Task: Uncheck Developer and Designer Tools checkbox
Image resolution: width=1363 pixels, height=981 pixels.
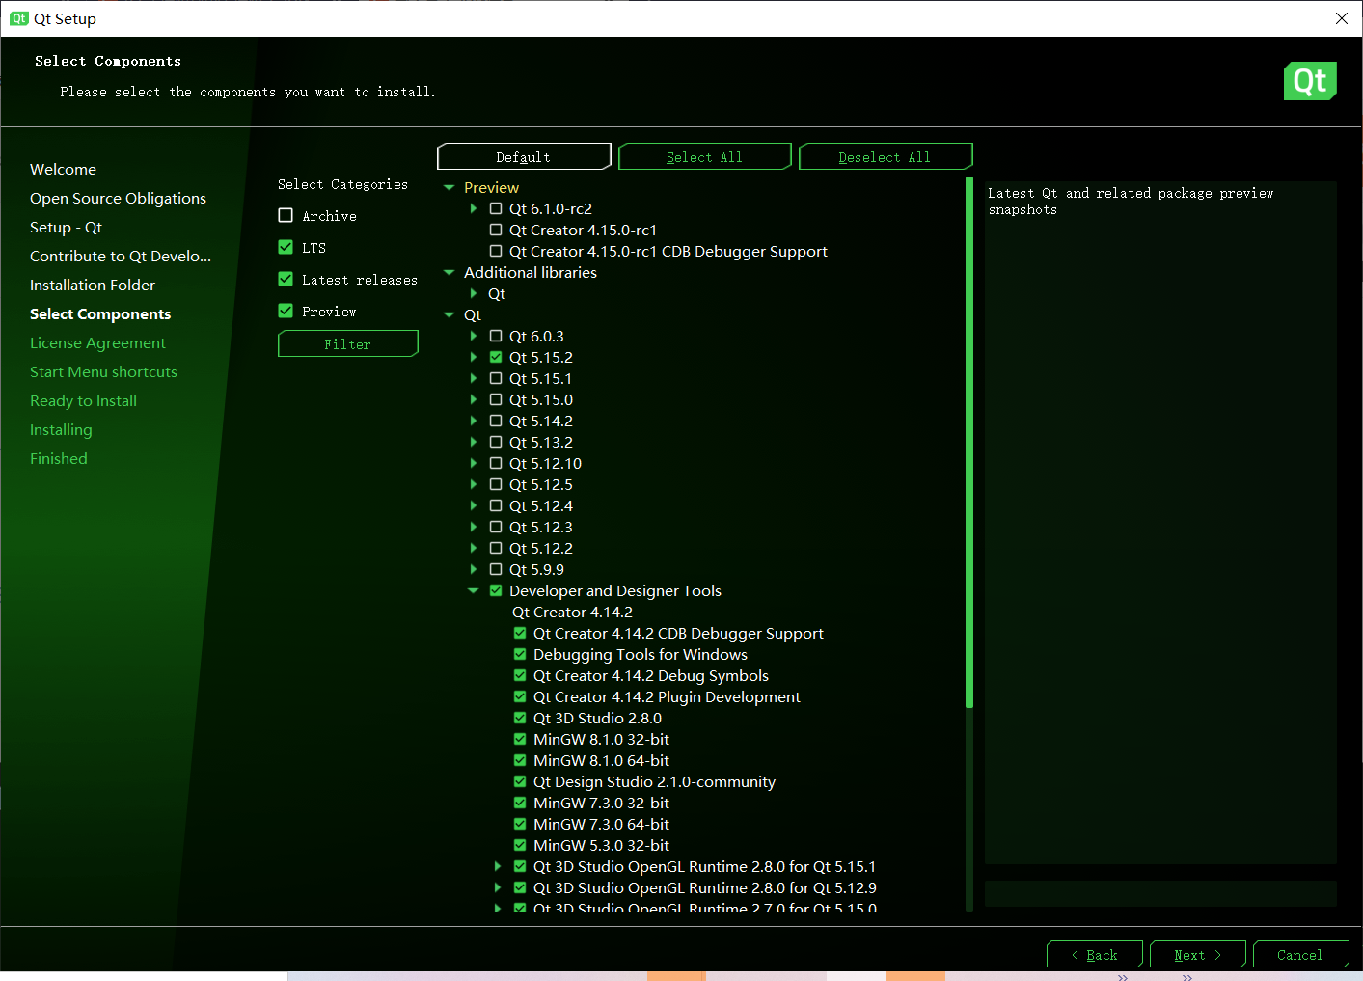Action: (496, 590)
